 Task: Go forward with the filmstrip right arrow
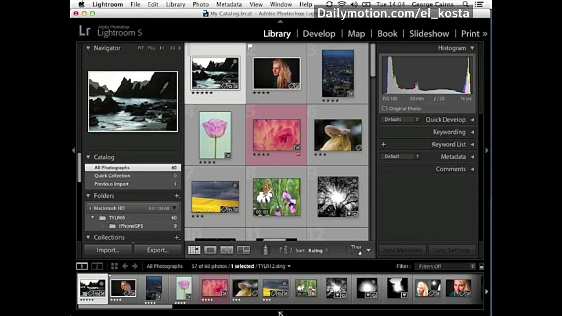(135, 266)
